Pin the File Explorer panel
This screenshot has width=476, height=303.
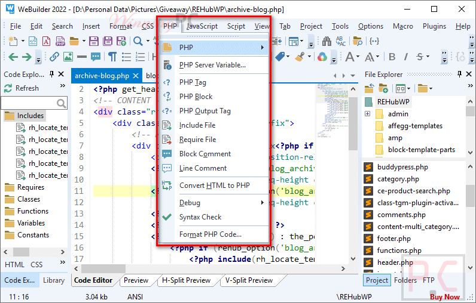pyautogui.click(x=459, y=74)
